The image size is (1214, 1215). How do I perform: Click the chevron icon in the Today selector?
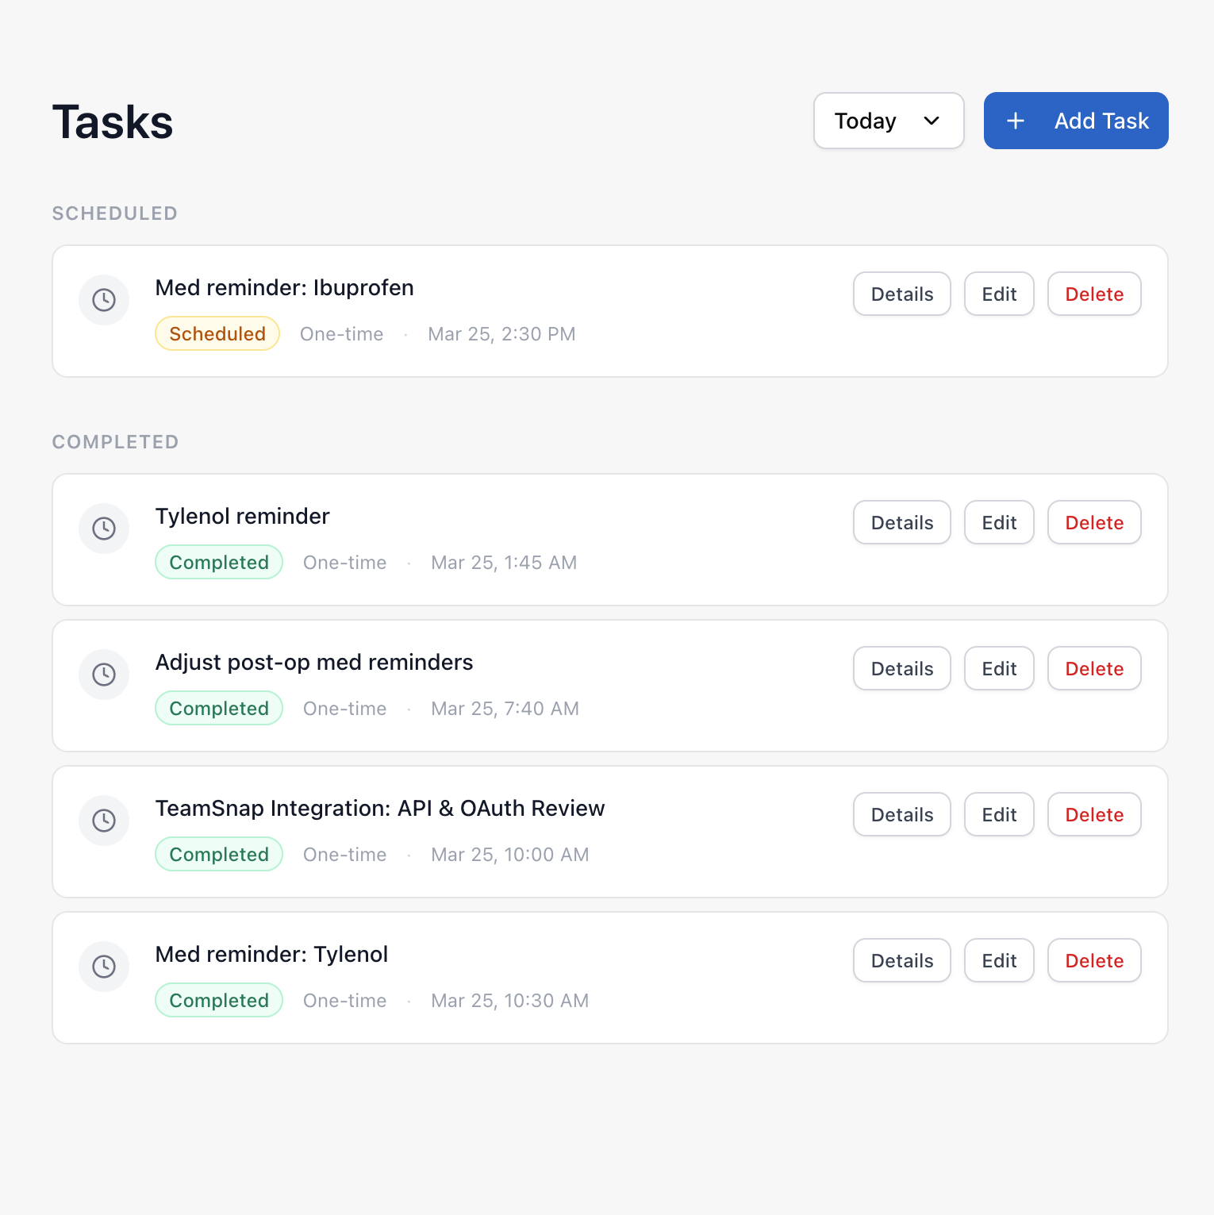click(x=931, y=121)
